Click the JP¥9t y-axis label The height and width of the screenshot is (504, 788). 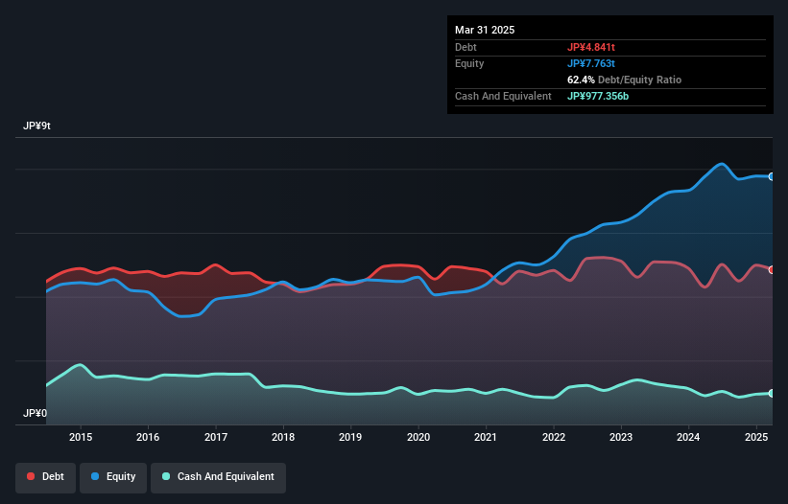click(x=37, y=126)
